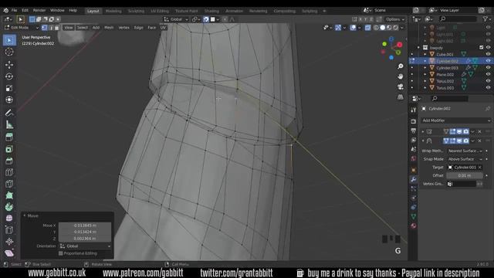The height and width of the screenshot is (278, 494).
Task: Toggle snapping magnet button
Action: 206,19
